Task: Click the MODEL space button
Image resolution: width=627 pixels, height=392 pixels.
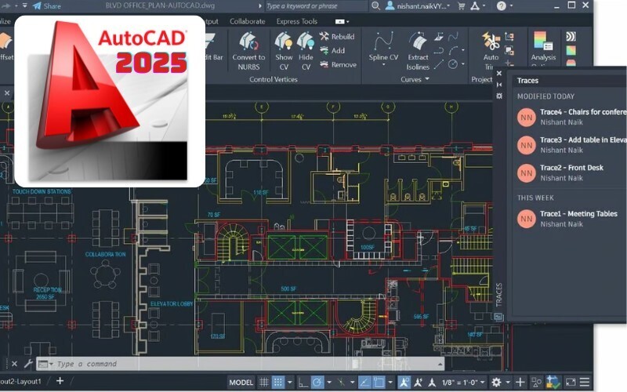Action: pyautogui.click(x=241, y=382)
